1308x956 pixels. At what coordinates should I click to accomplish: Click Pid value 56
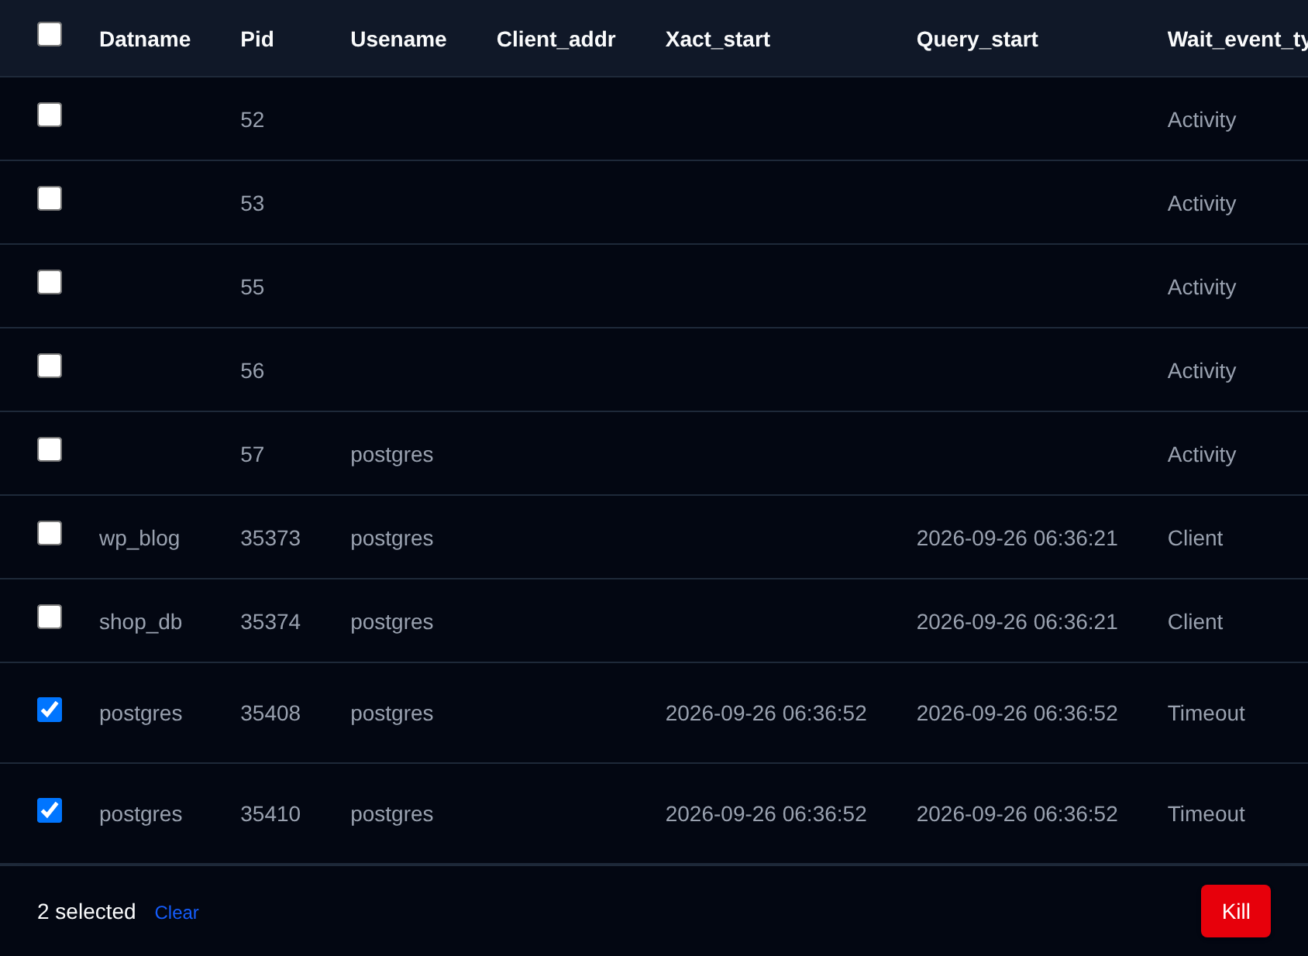click(x=253, y=371)
